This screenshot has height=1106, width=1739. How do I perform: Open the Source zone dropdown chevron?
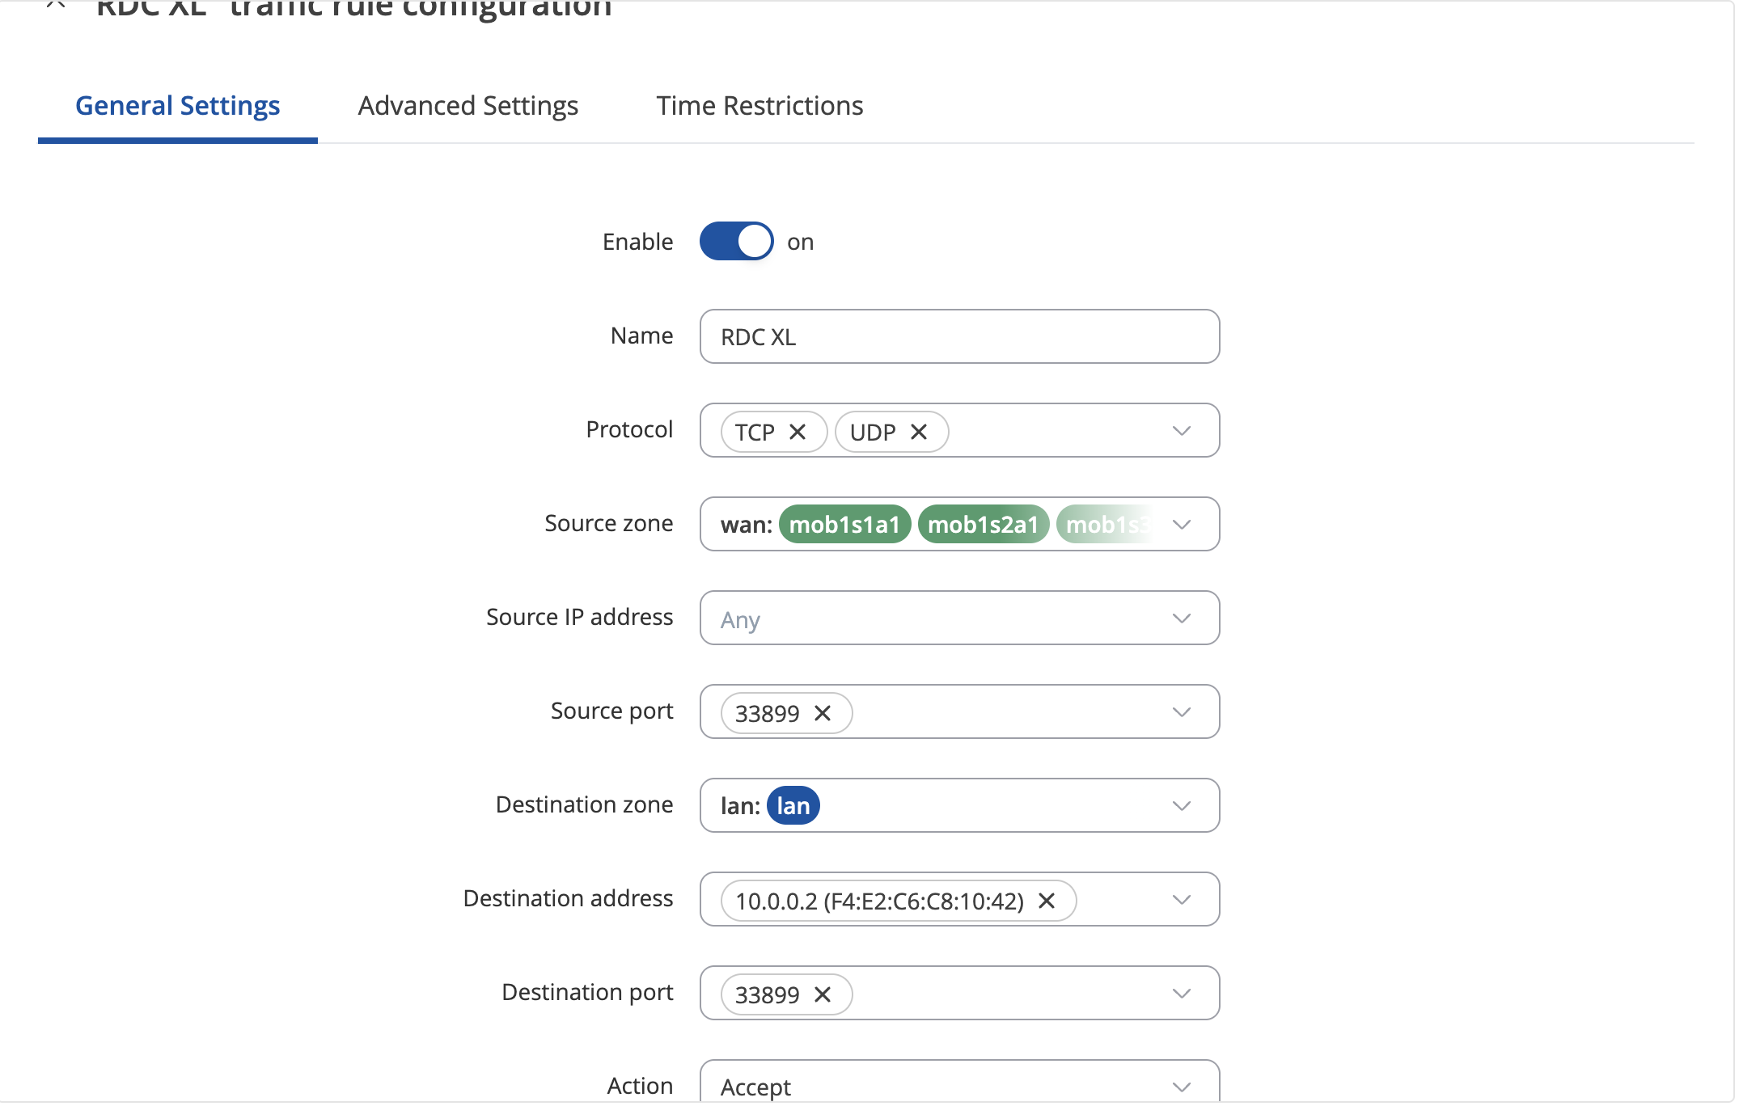point(1182,525)
